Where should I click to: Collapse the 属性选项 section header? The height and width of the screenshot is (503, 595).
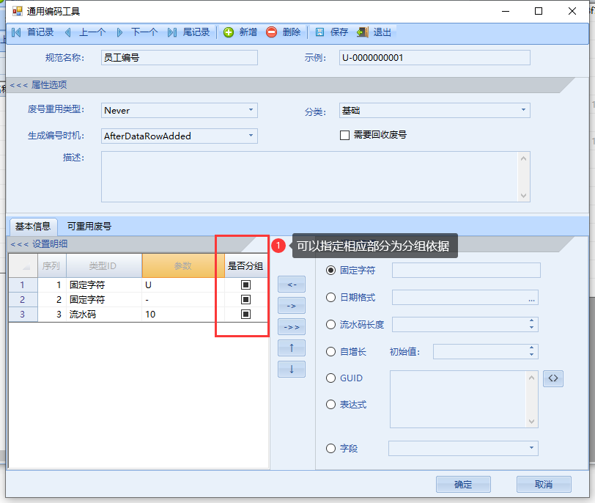click(38, 85)
